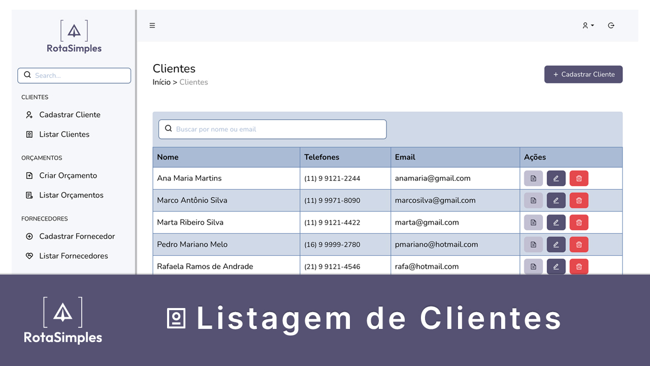Open the Cadastrar Fornecedor plus-circle icon
This screenshot has height=366, width=650.
tap(30, 236)
